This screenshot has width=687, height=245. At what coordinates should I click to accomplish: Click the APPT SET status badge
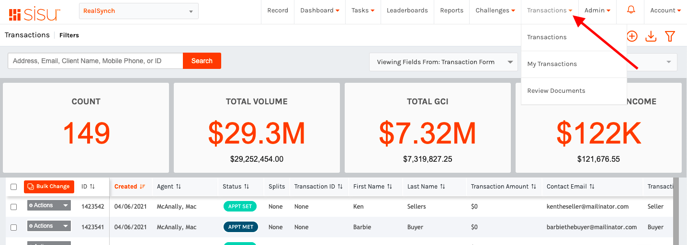tap(240, 207)
